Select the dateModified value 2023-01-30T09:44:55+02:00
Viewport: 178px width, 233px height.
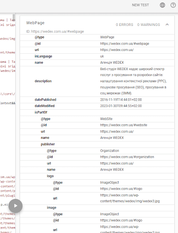[x=121, y=106]
